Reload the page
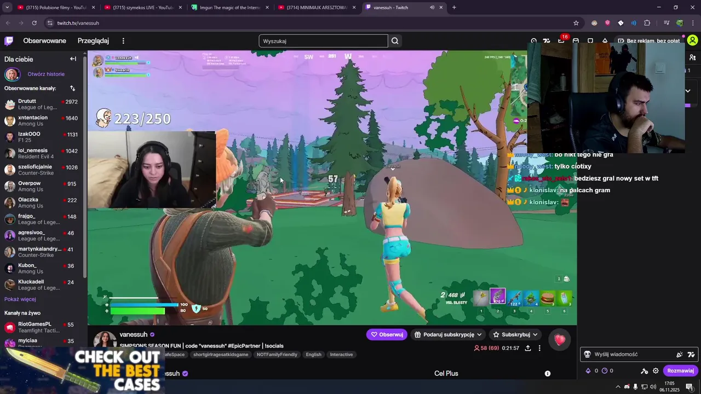 click(x=34, y=23)
